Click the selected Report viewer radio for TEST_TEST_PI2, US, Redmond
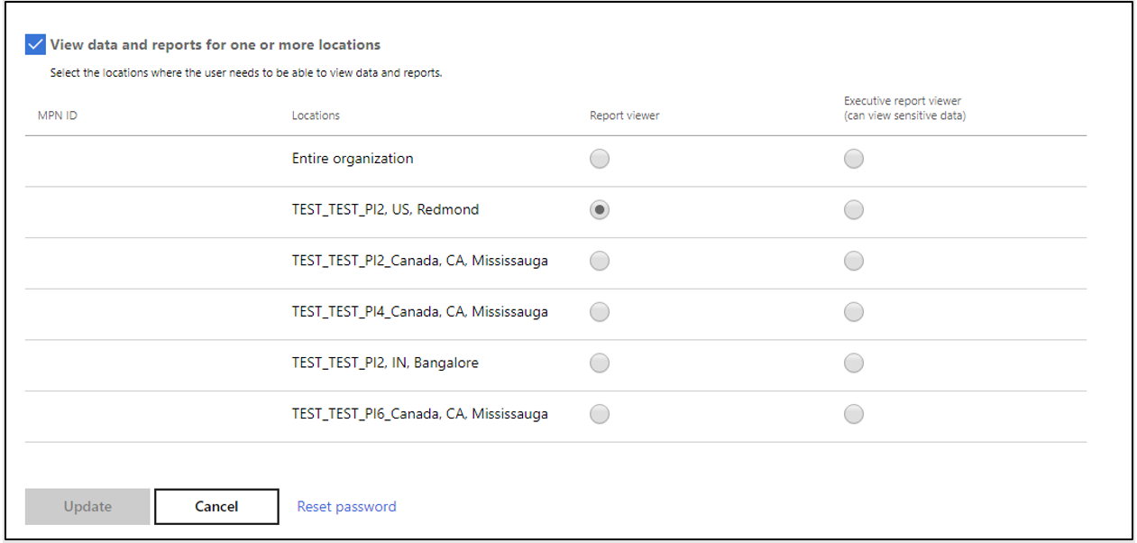This screenshot has width=1137, height=543. click(599, 209)
